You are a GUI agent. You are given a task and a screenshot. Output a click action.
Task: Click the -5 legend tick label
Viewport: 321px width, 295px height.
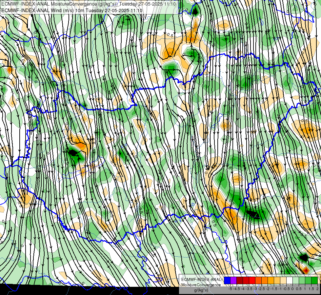(230, 289)
